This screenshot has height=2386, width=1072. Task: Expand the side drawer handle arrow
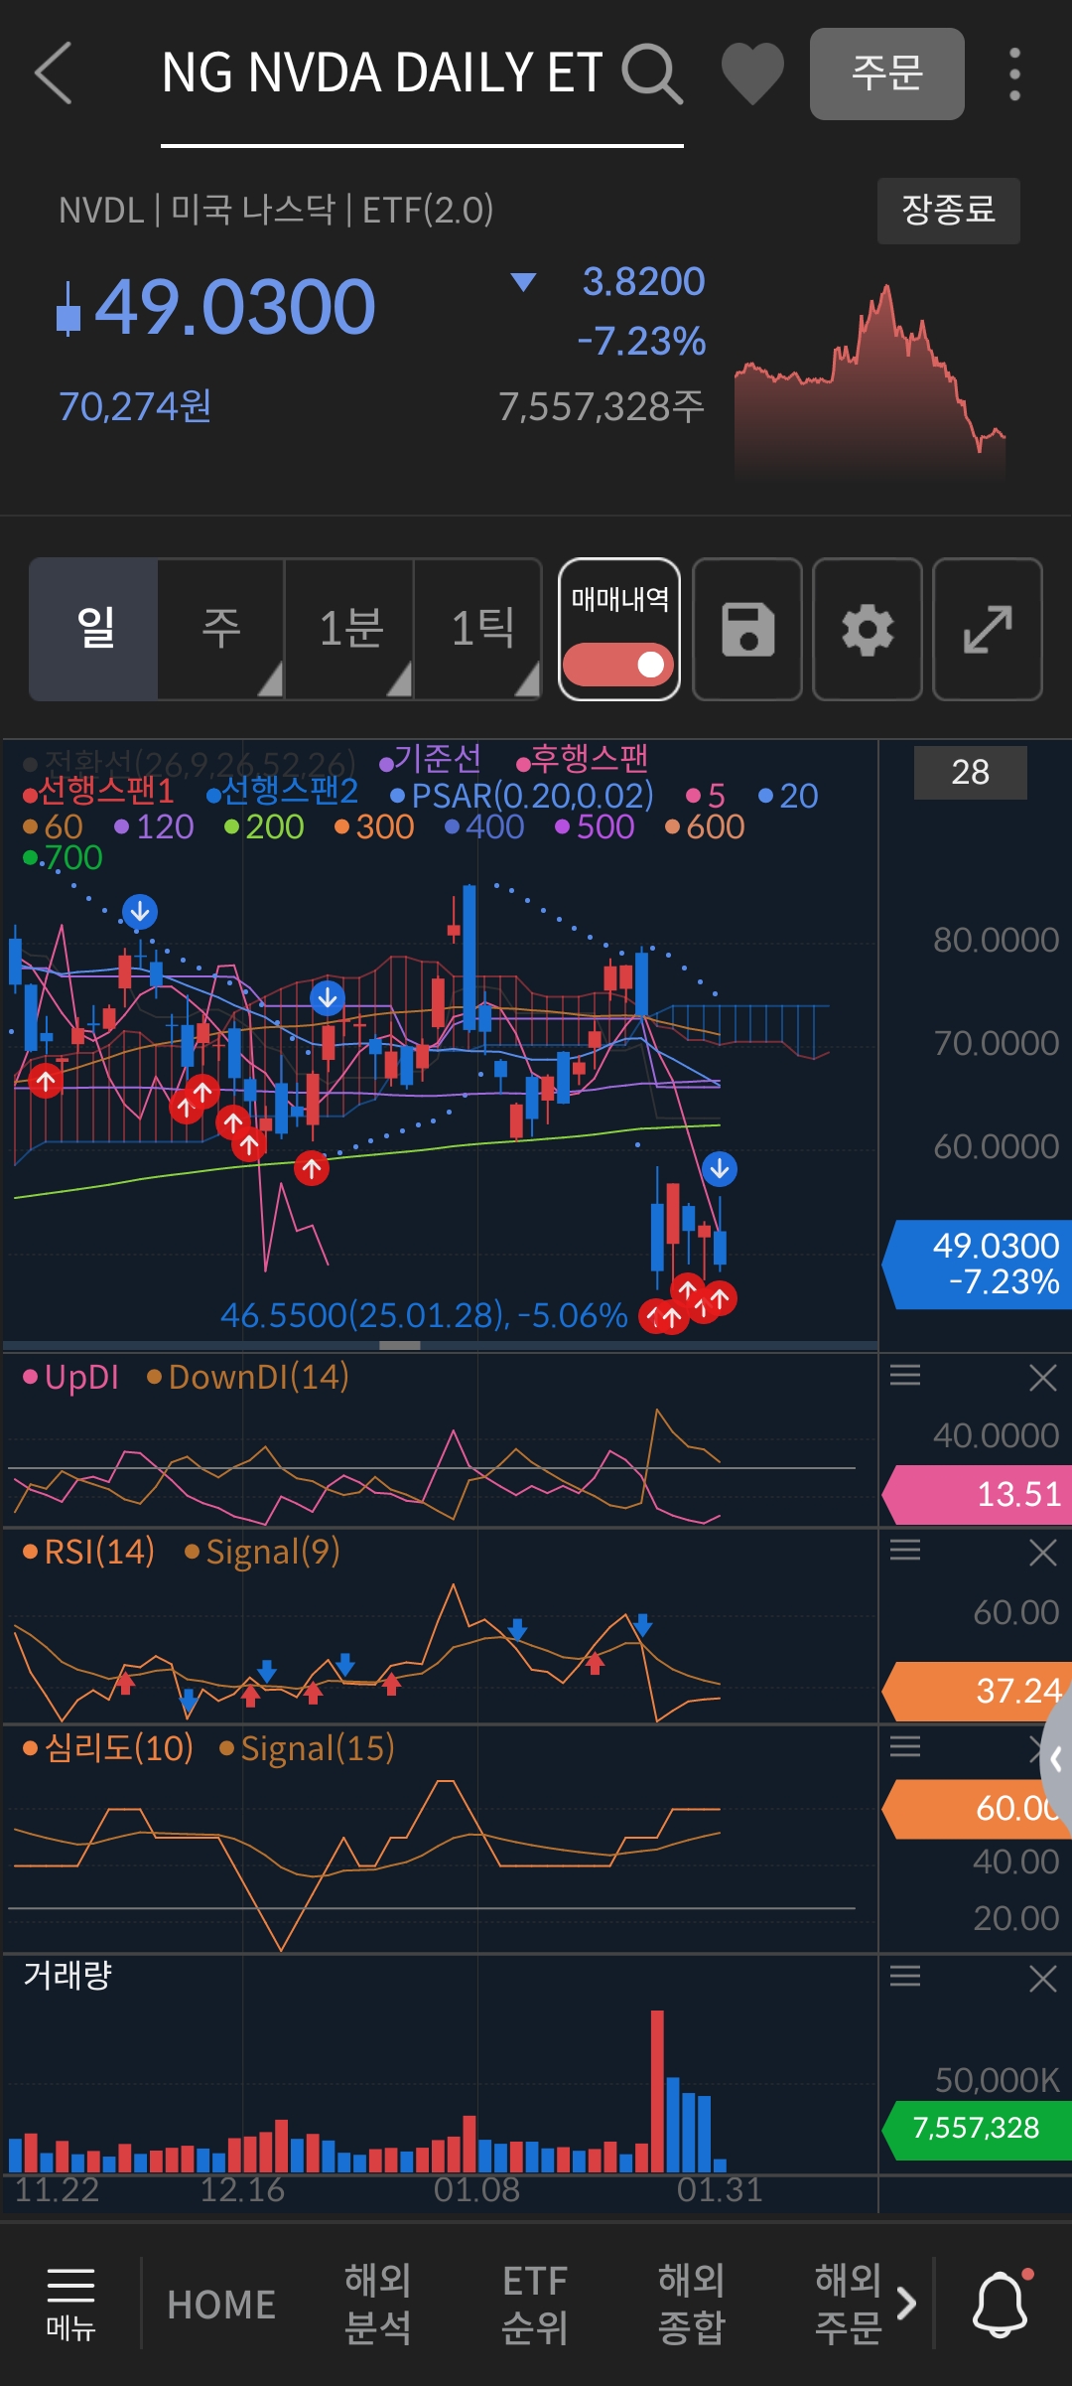[1056, 1760]
